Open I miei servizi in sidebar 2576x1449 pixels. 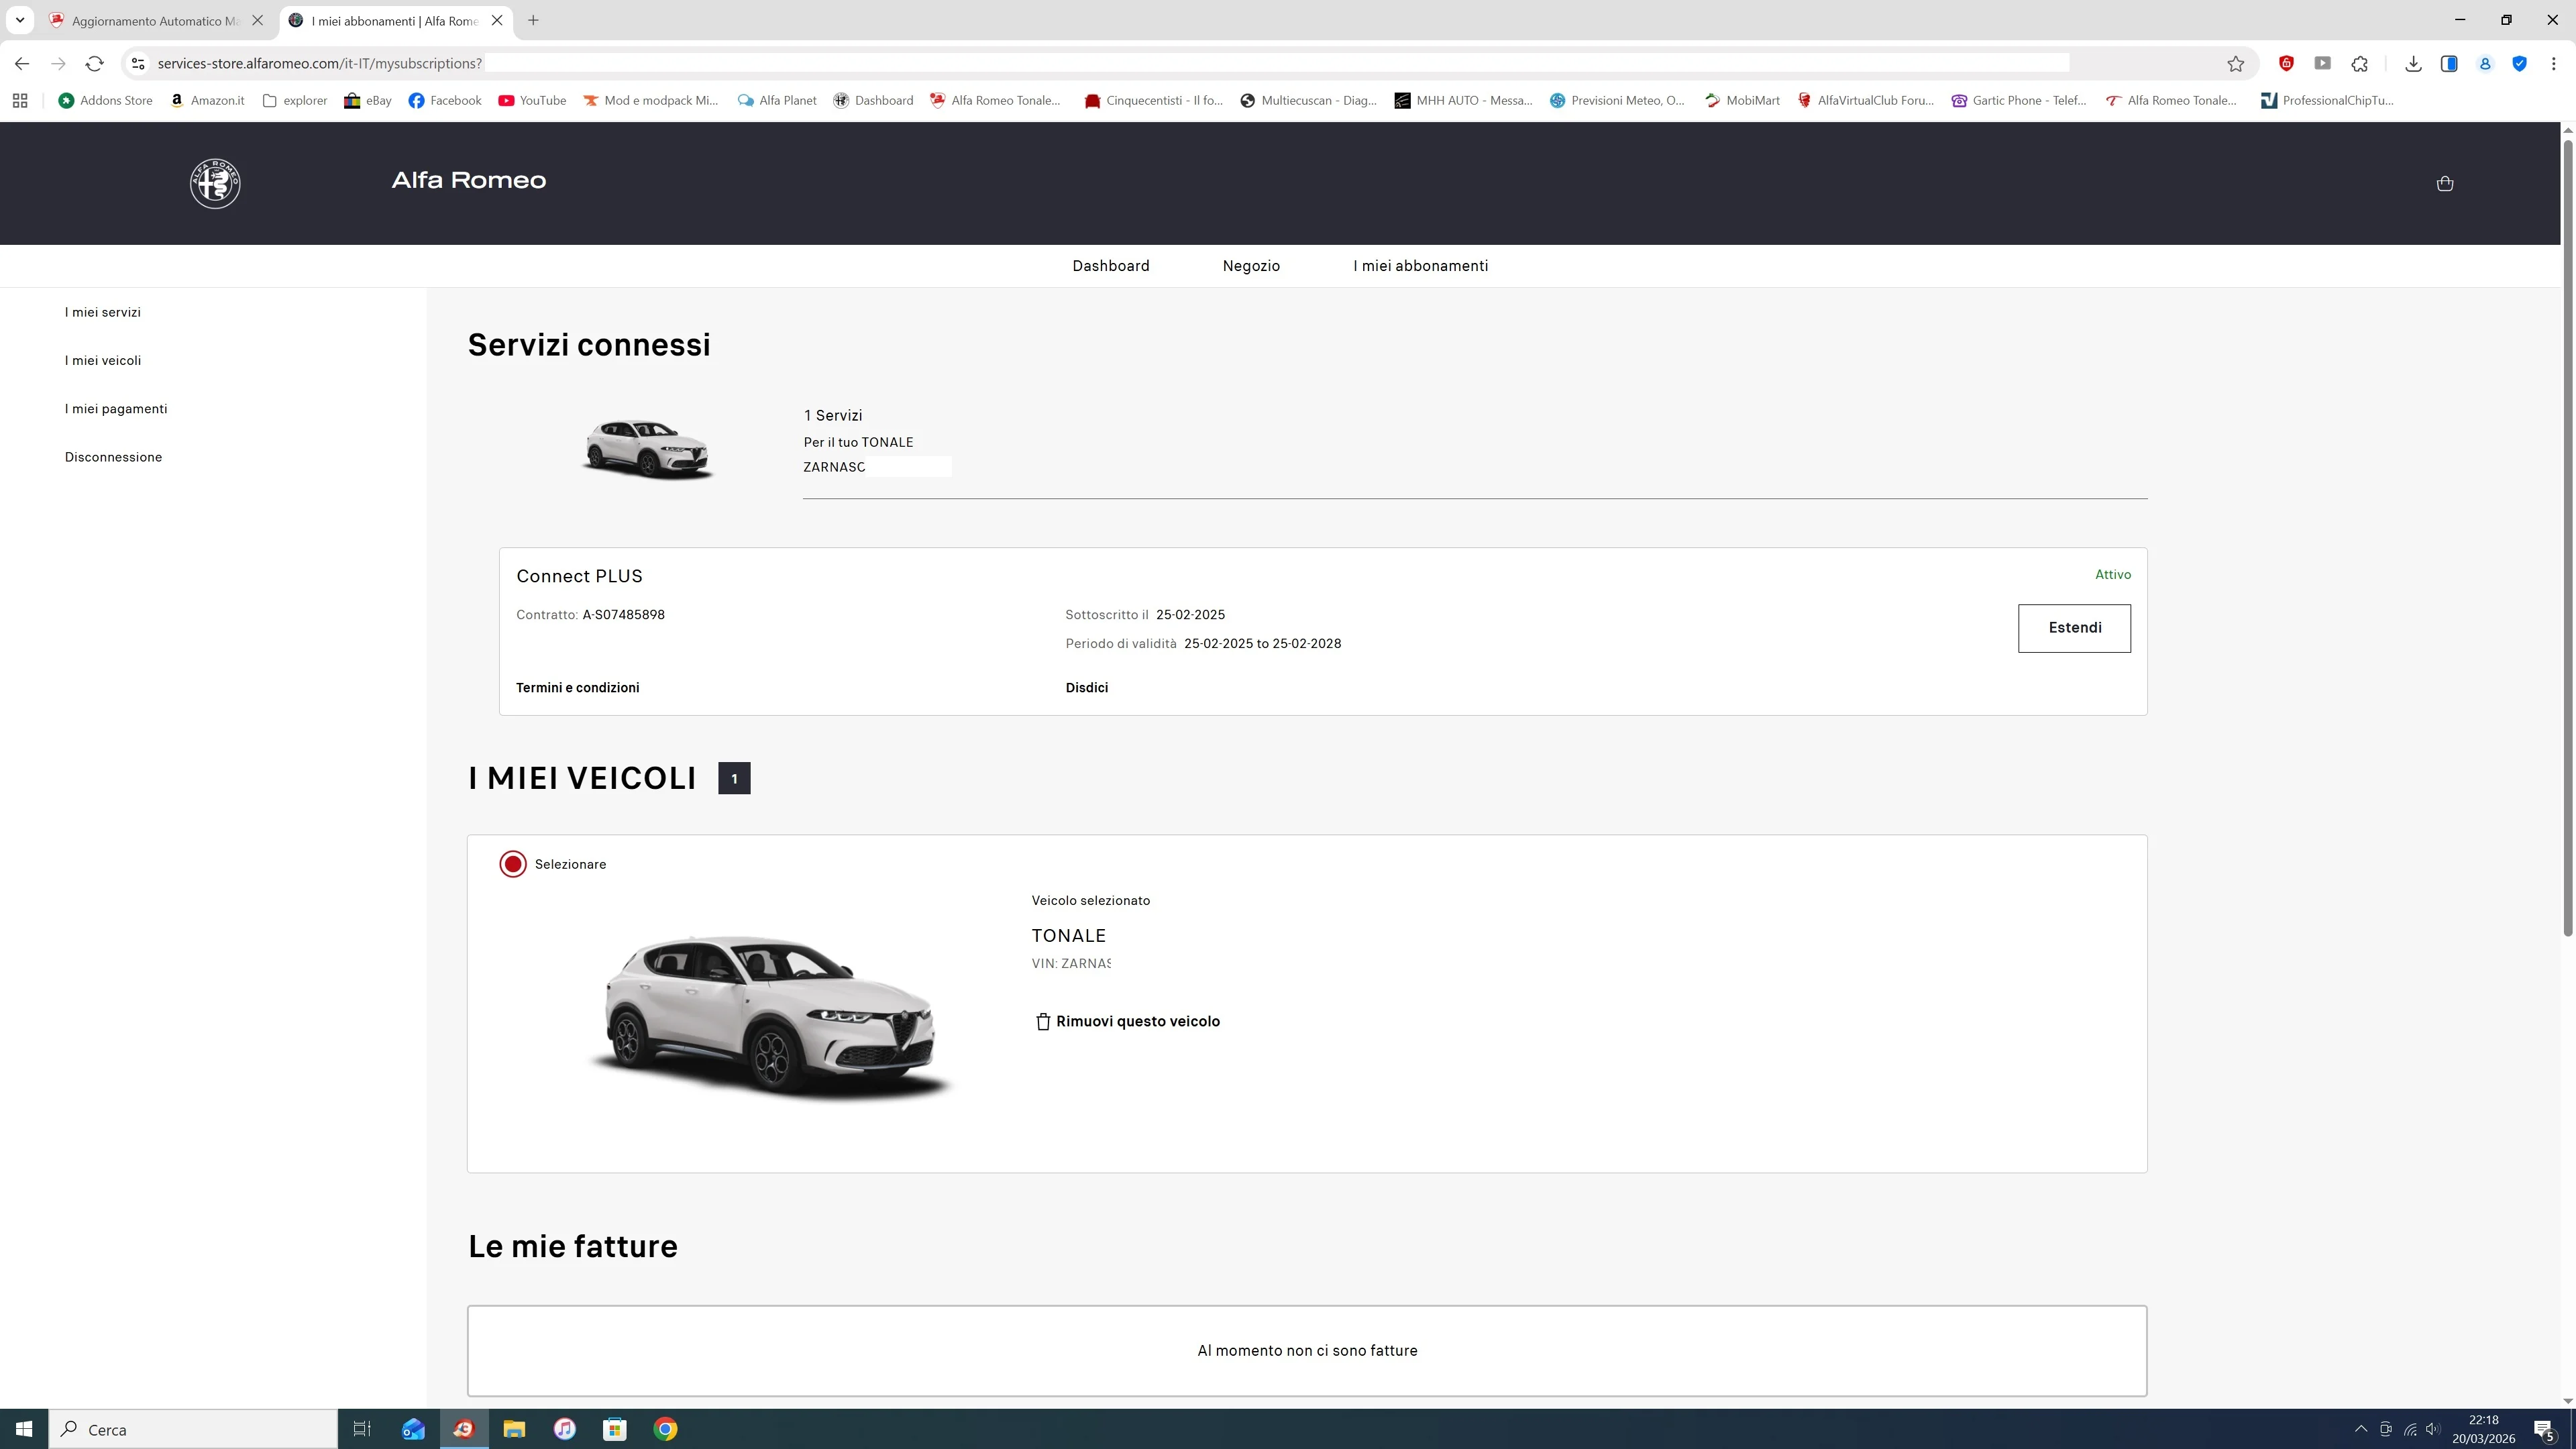pyautogui.click(x=103, y=312)
